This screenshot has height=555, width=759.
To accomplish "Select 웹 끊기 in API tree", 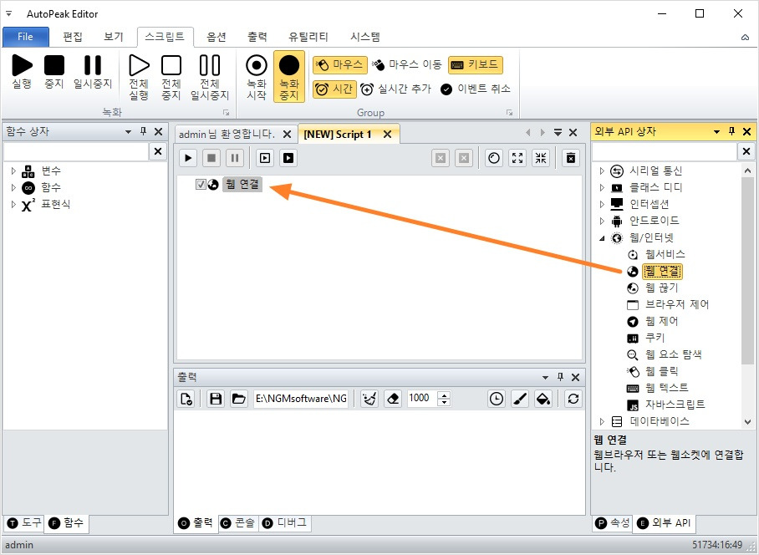I will tap(662, 288).
